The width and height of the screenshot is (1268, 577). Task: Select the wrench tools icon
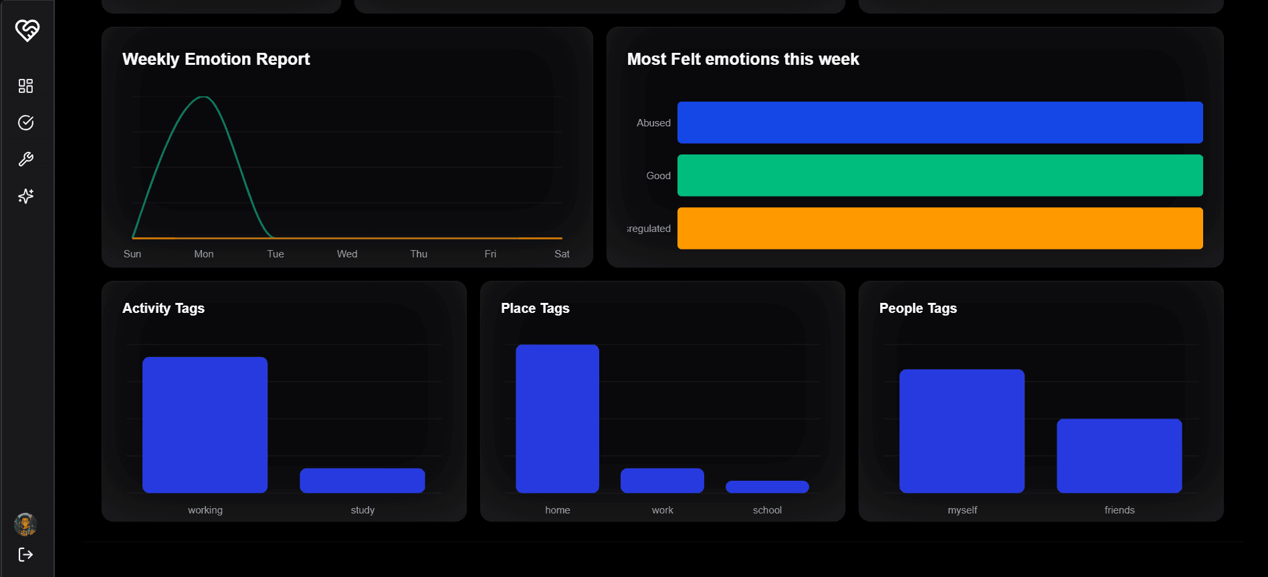pos(25,159)
